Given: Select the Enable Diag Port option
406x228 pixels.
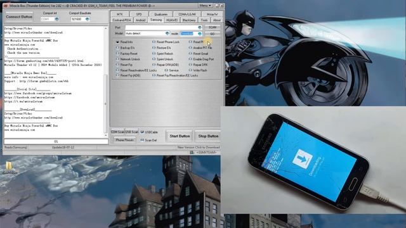Looking at the screenshot, I should [x=202, y=59].
